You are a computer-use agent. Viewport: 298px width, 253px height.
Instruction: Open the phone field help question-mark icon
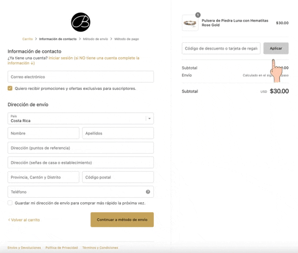click(148, 192)
